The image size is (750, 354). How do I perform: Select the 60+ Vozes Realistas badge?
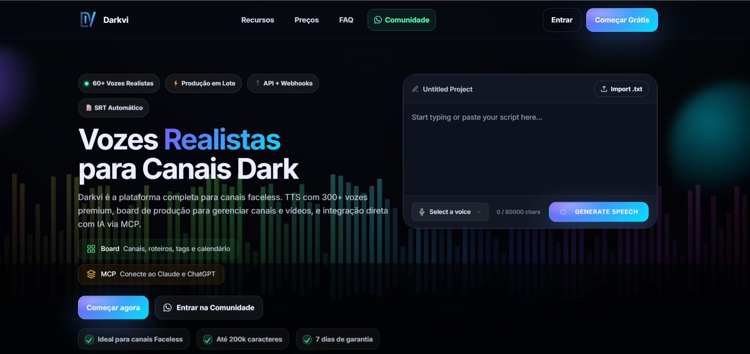coord(119,84)
